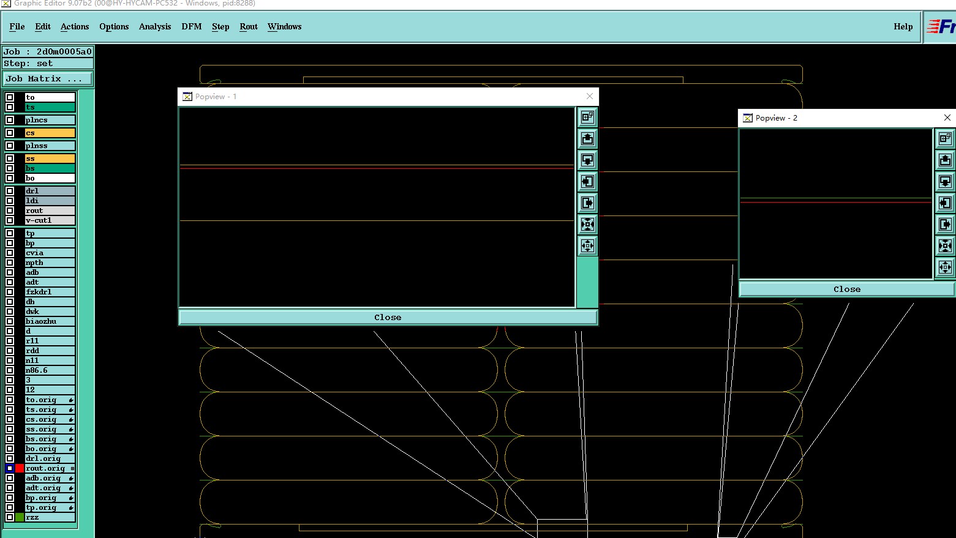Toggle checkbox for the rout layer
The height and width of the screenshot is (538, 956).
[x=10, y=211]
